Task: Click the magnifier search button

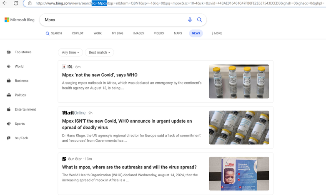Action: [199, 20]
